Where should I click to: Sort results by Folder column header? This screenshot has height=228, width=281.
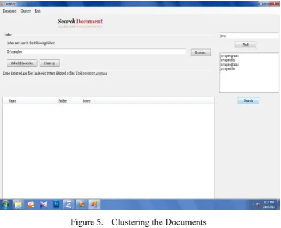[63, 101]
